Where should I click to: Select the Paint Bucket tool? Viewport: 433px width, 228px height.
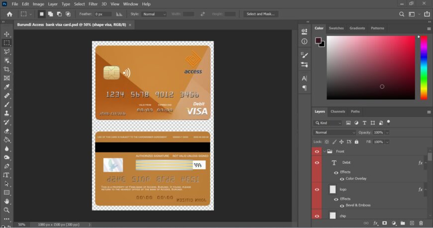[x=6, y=140]
